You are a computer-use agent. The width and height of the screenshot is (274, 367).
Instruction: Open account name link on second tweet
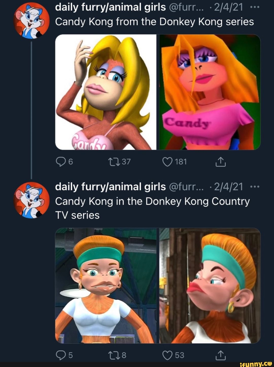[x=110, y=187]
